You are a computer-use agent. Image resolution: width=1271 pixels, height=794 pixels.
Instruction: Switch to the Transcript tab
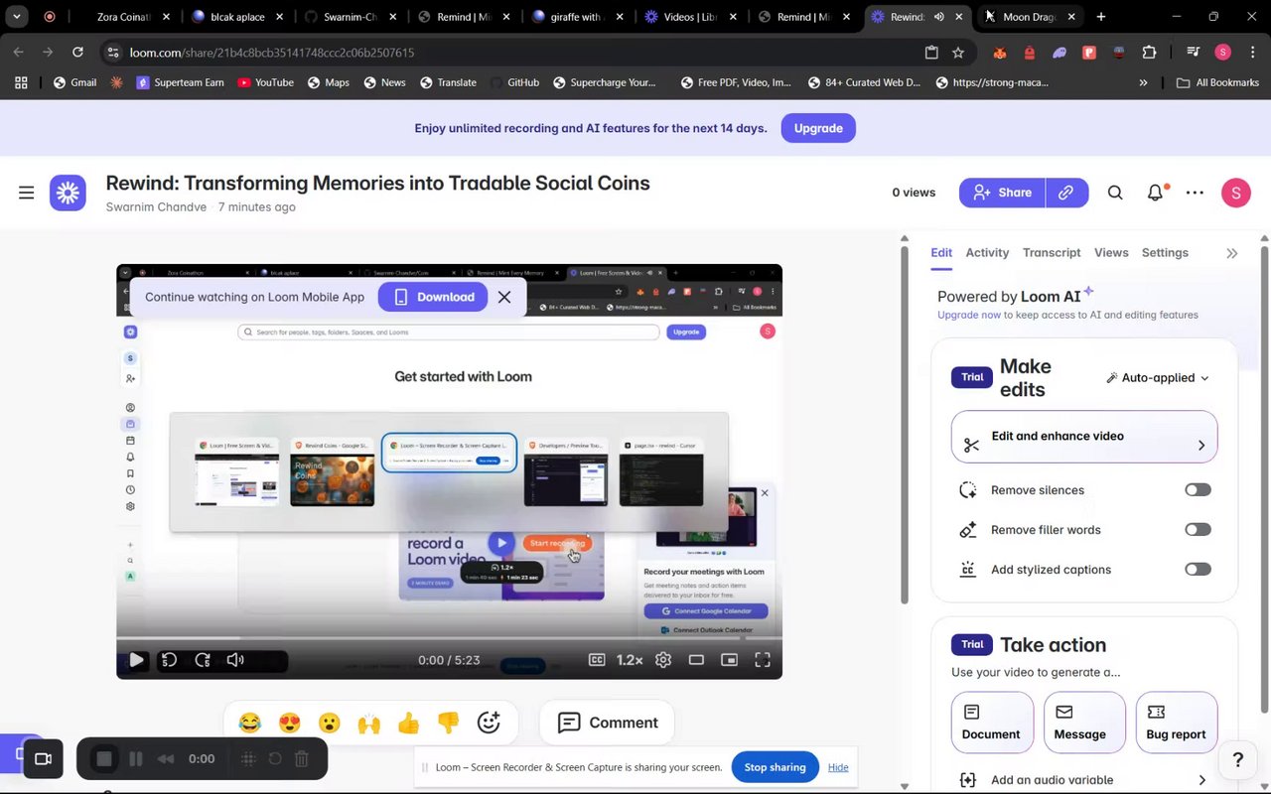coord(1052,253)
